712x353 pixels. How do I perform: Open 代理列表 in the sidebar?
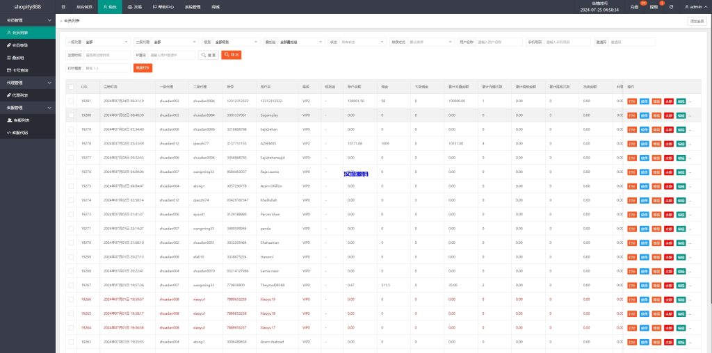click(20, 95)
